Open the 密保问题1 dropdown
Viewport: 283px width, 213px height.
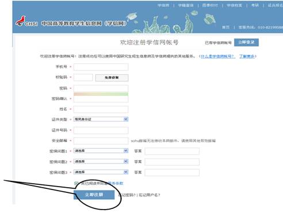click(x=101, y=151)
